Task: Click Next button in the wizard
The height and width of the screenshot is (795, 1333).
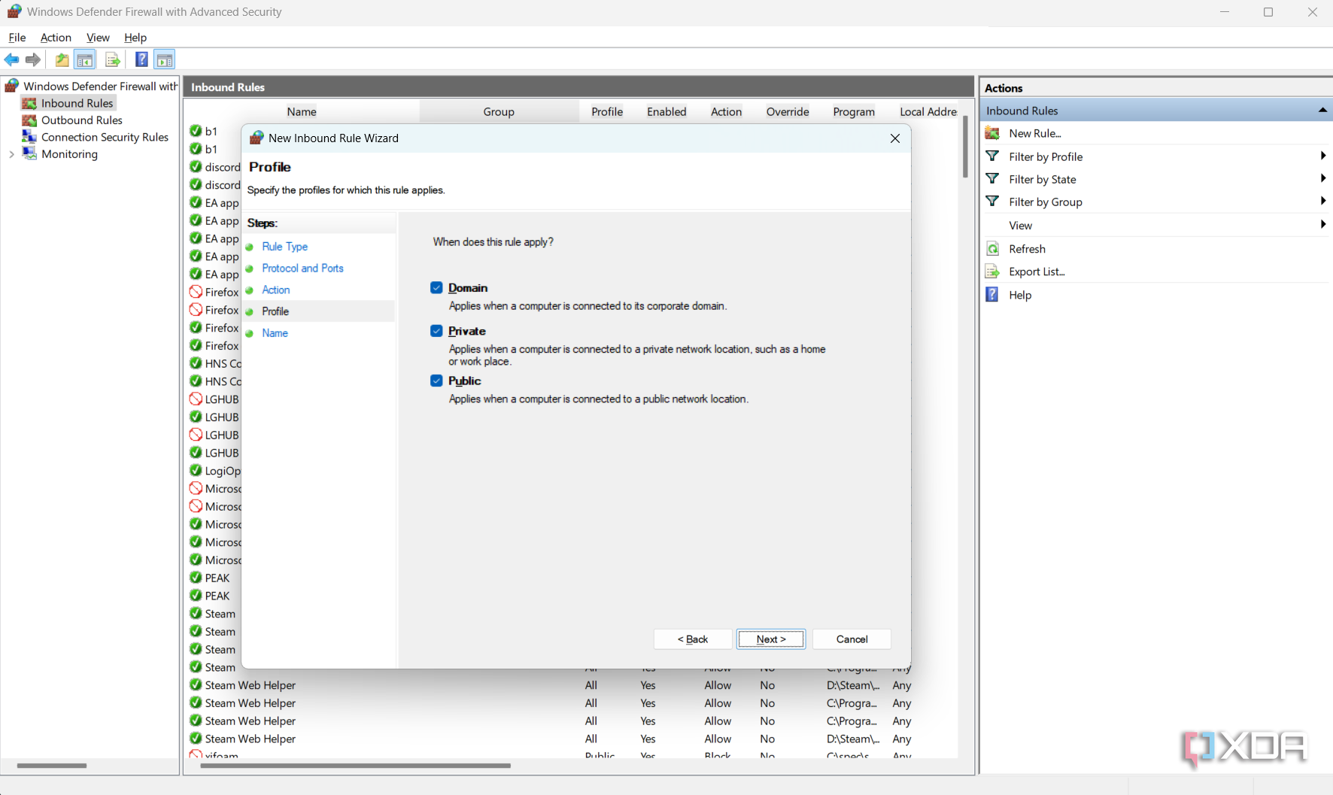Action: (x=770, y=639)
